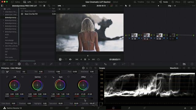The image size is (196, 110).
Task: Expand the 2020 Benn TK L... folder
Action: click(3, 12)
